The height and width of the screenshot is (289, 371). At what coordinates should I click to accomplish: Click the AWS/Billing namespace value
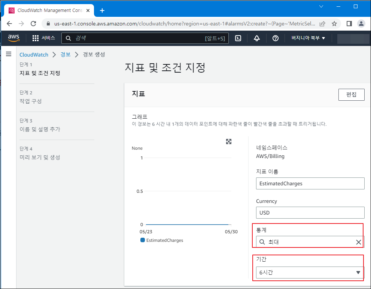(270, 156)
